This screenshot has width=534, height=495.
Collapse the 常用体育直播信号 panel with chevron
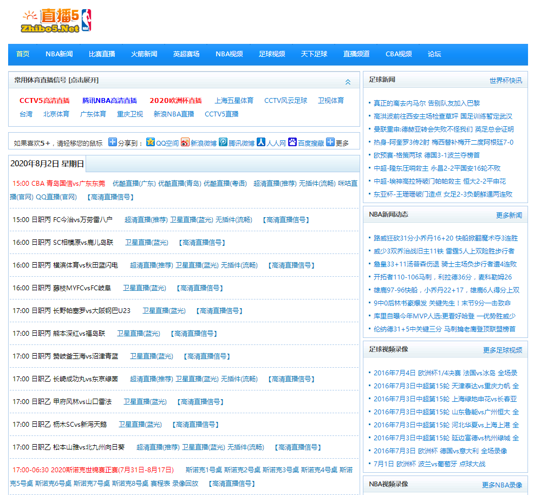click(x=348, y=82)
